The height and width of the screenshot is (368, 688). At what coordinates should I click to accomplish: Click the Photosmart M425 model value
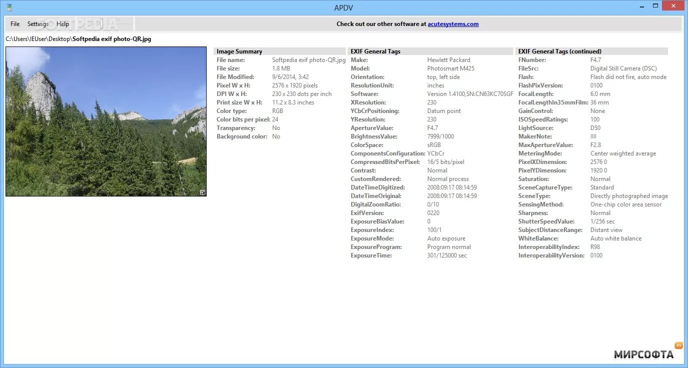451,68
